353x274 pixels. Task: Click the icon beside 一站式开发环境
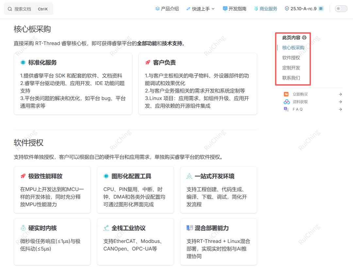tap(189, 176)
